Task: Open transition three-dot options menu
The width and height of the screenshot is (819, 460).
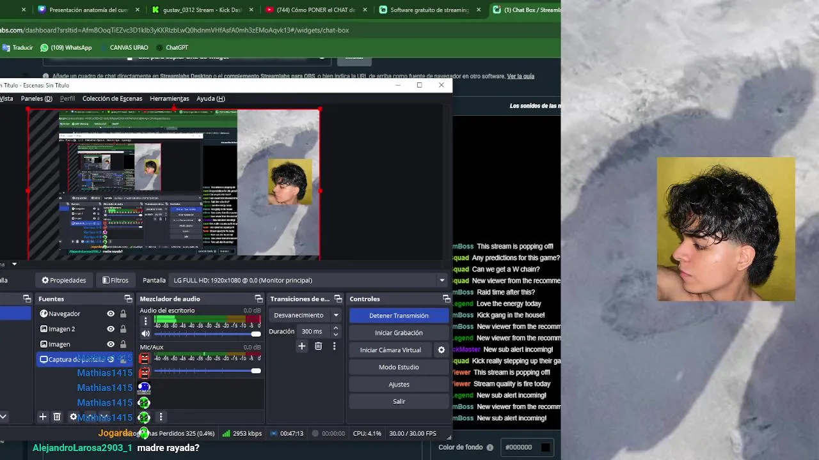Action: (334, 346)
